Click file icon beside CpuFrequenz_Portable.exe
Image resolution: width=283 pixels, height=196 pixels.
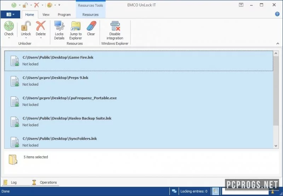tap(15, 101)
